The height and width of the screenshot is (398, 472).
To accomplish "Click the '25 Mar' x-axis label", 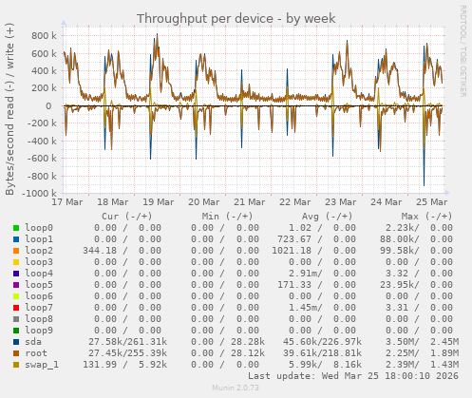I will (432, 202).
